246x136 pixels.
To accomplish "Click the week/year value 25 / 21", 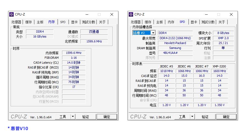I will click(223, 43).
